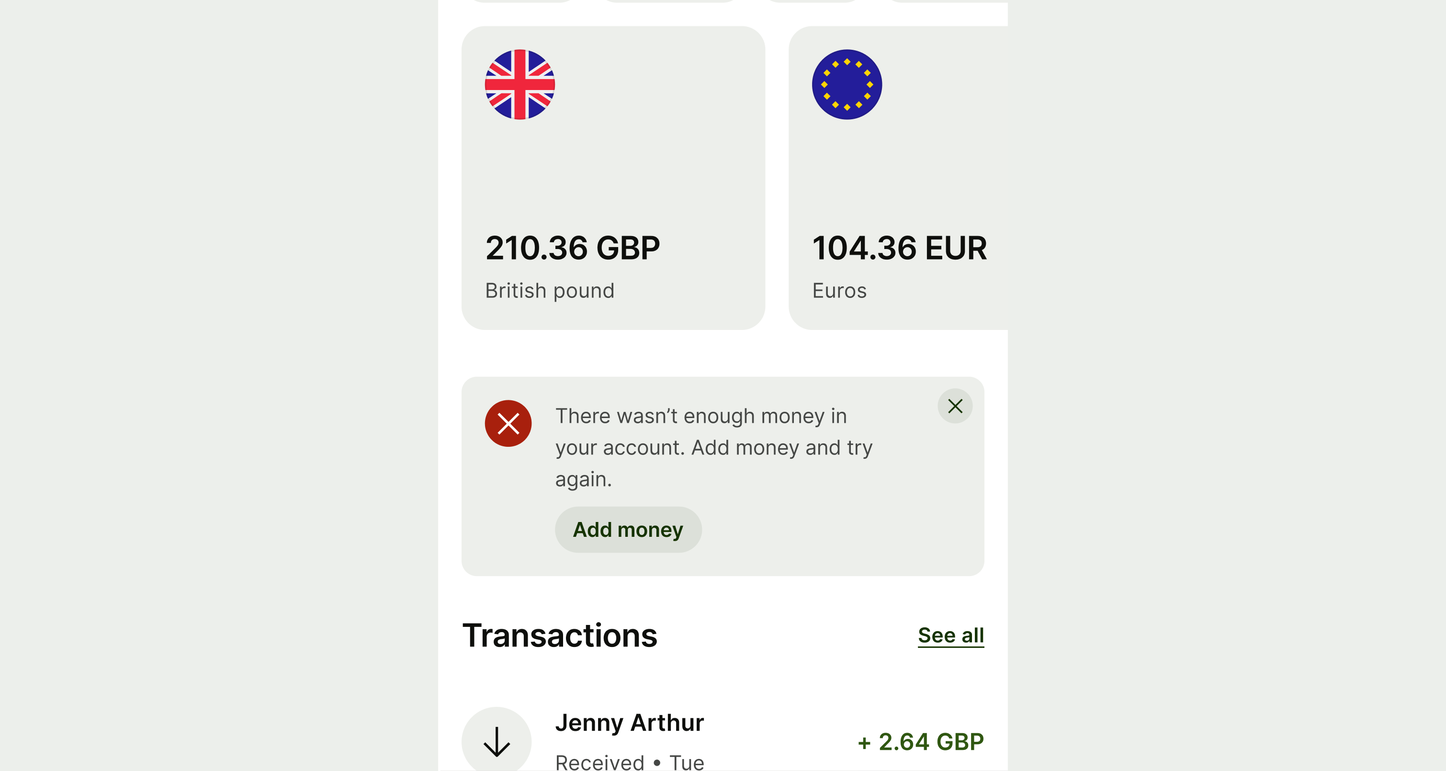
Task: Click the red error icon
Action: pos(508,423)
